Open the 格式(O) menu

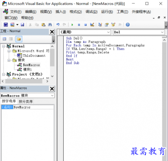[76, 12]
